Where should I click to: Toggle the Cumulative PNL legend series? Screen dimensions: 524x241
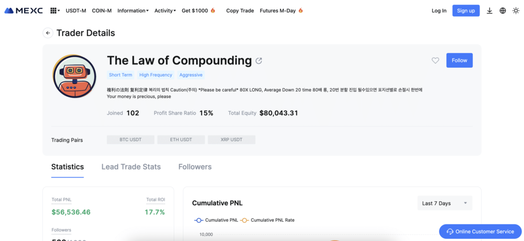coord(216,220)
